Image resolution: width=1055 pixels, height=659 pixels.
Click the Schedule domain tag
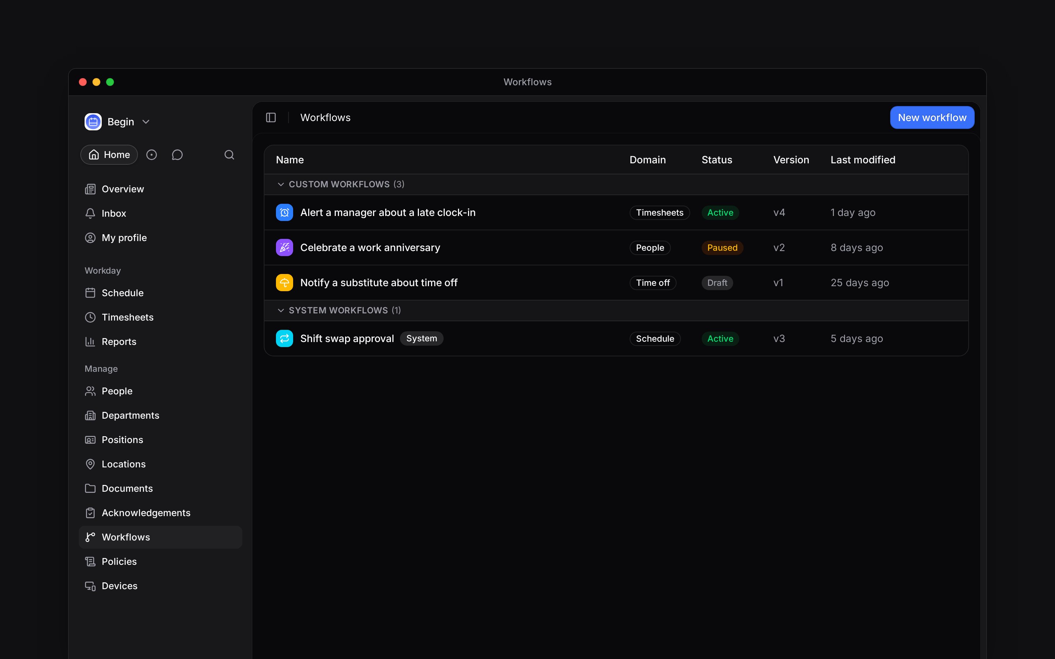pyautogui.click(x=655, y=339)
